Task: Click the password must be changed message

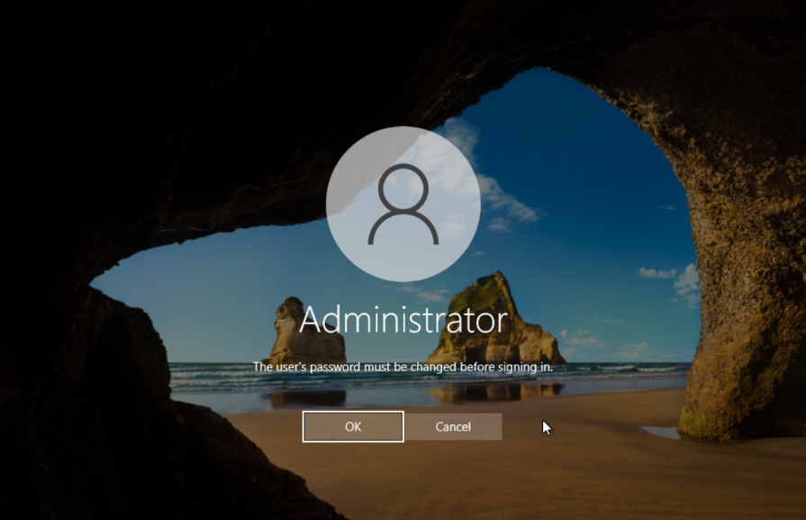Action: click(402, 367)
